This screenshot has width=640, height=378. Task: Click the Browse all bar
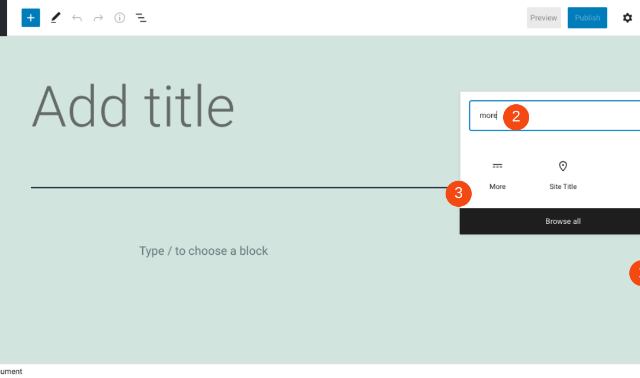pos(562,222)
